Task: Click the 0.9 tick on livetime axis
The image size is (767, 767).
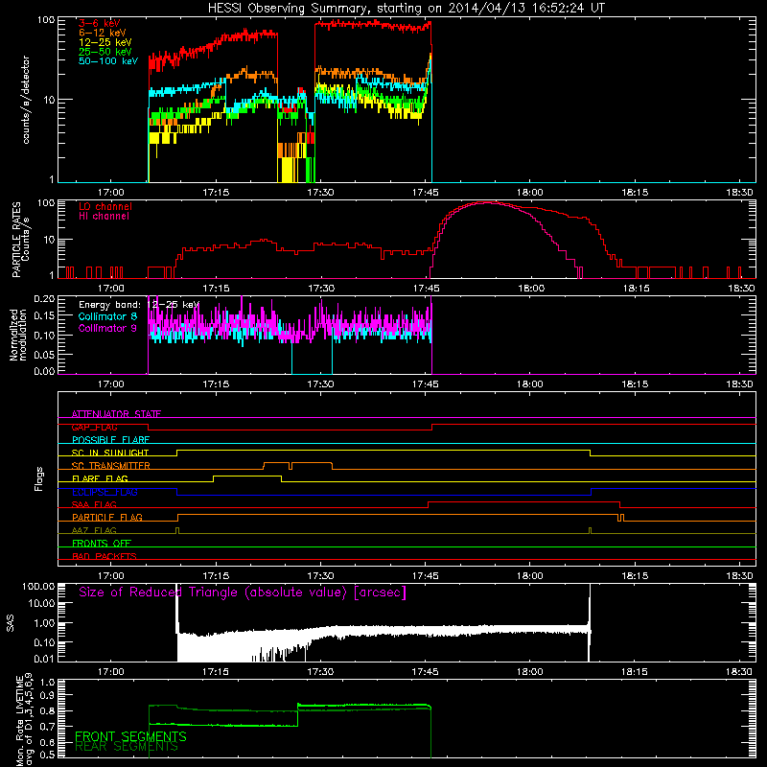Action: pos(47,695)
